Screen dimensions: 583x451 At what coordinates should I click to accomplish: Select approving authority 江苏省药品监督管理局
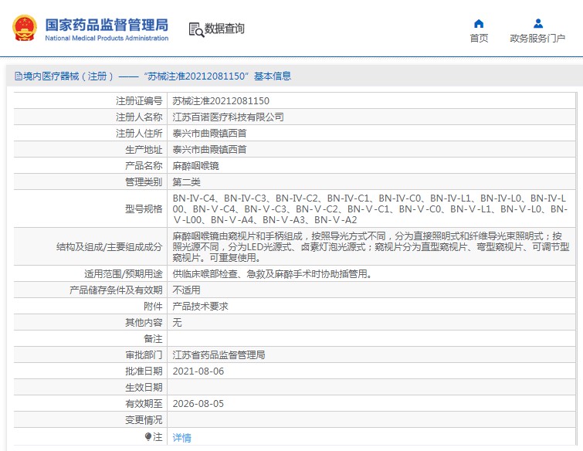[x=219, y=355]
